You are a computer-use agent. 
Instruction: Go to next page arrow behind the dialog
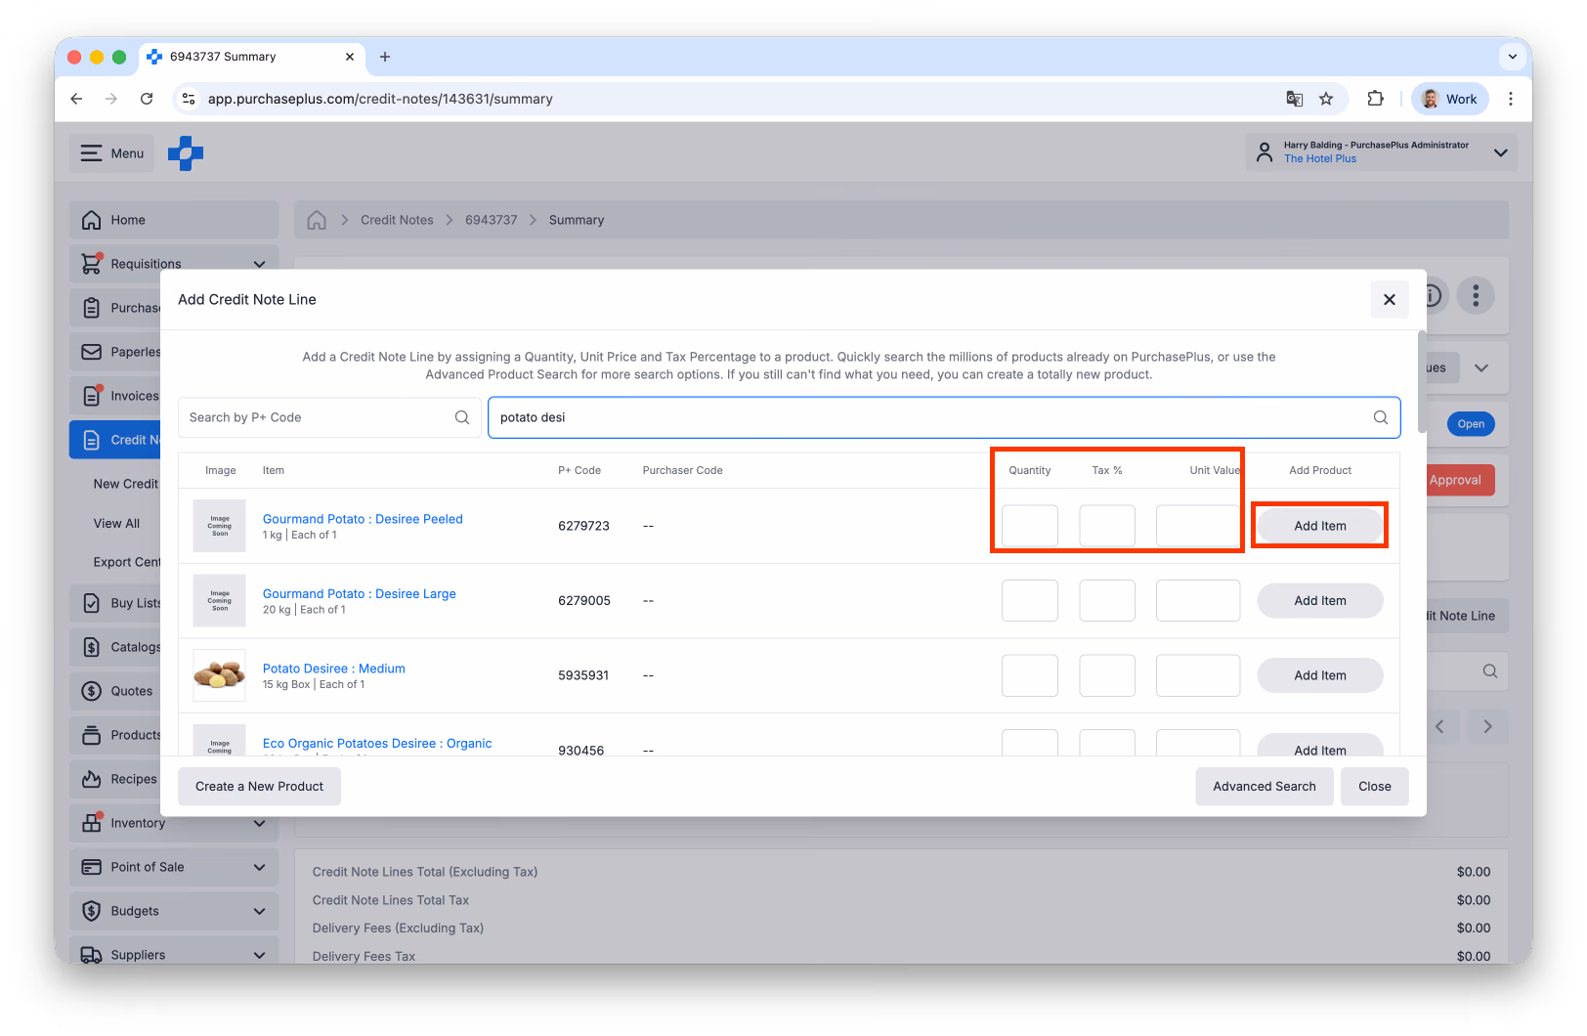1487,727
